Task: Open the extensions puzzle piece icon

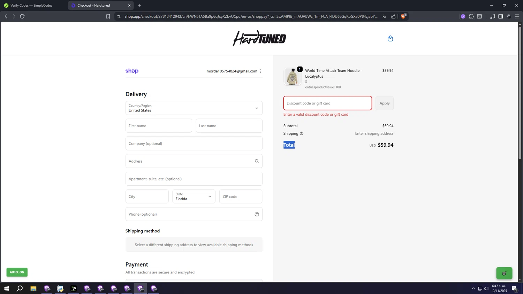Action: pyautogui.click(x=471, y=16)
